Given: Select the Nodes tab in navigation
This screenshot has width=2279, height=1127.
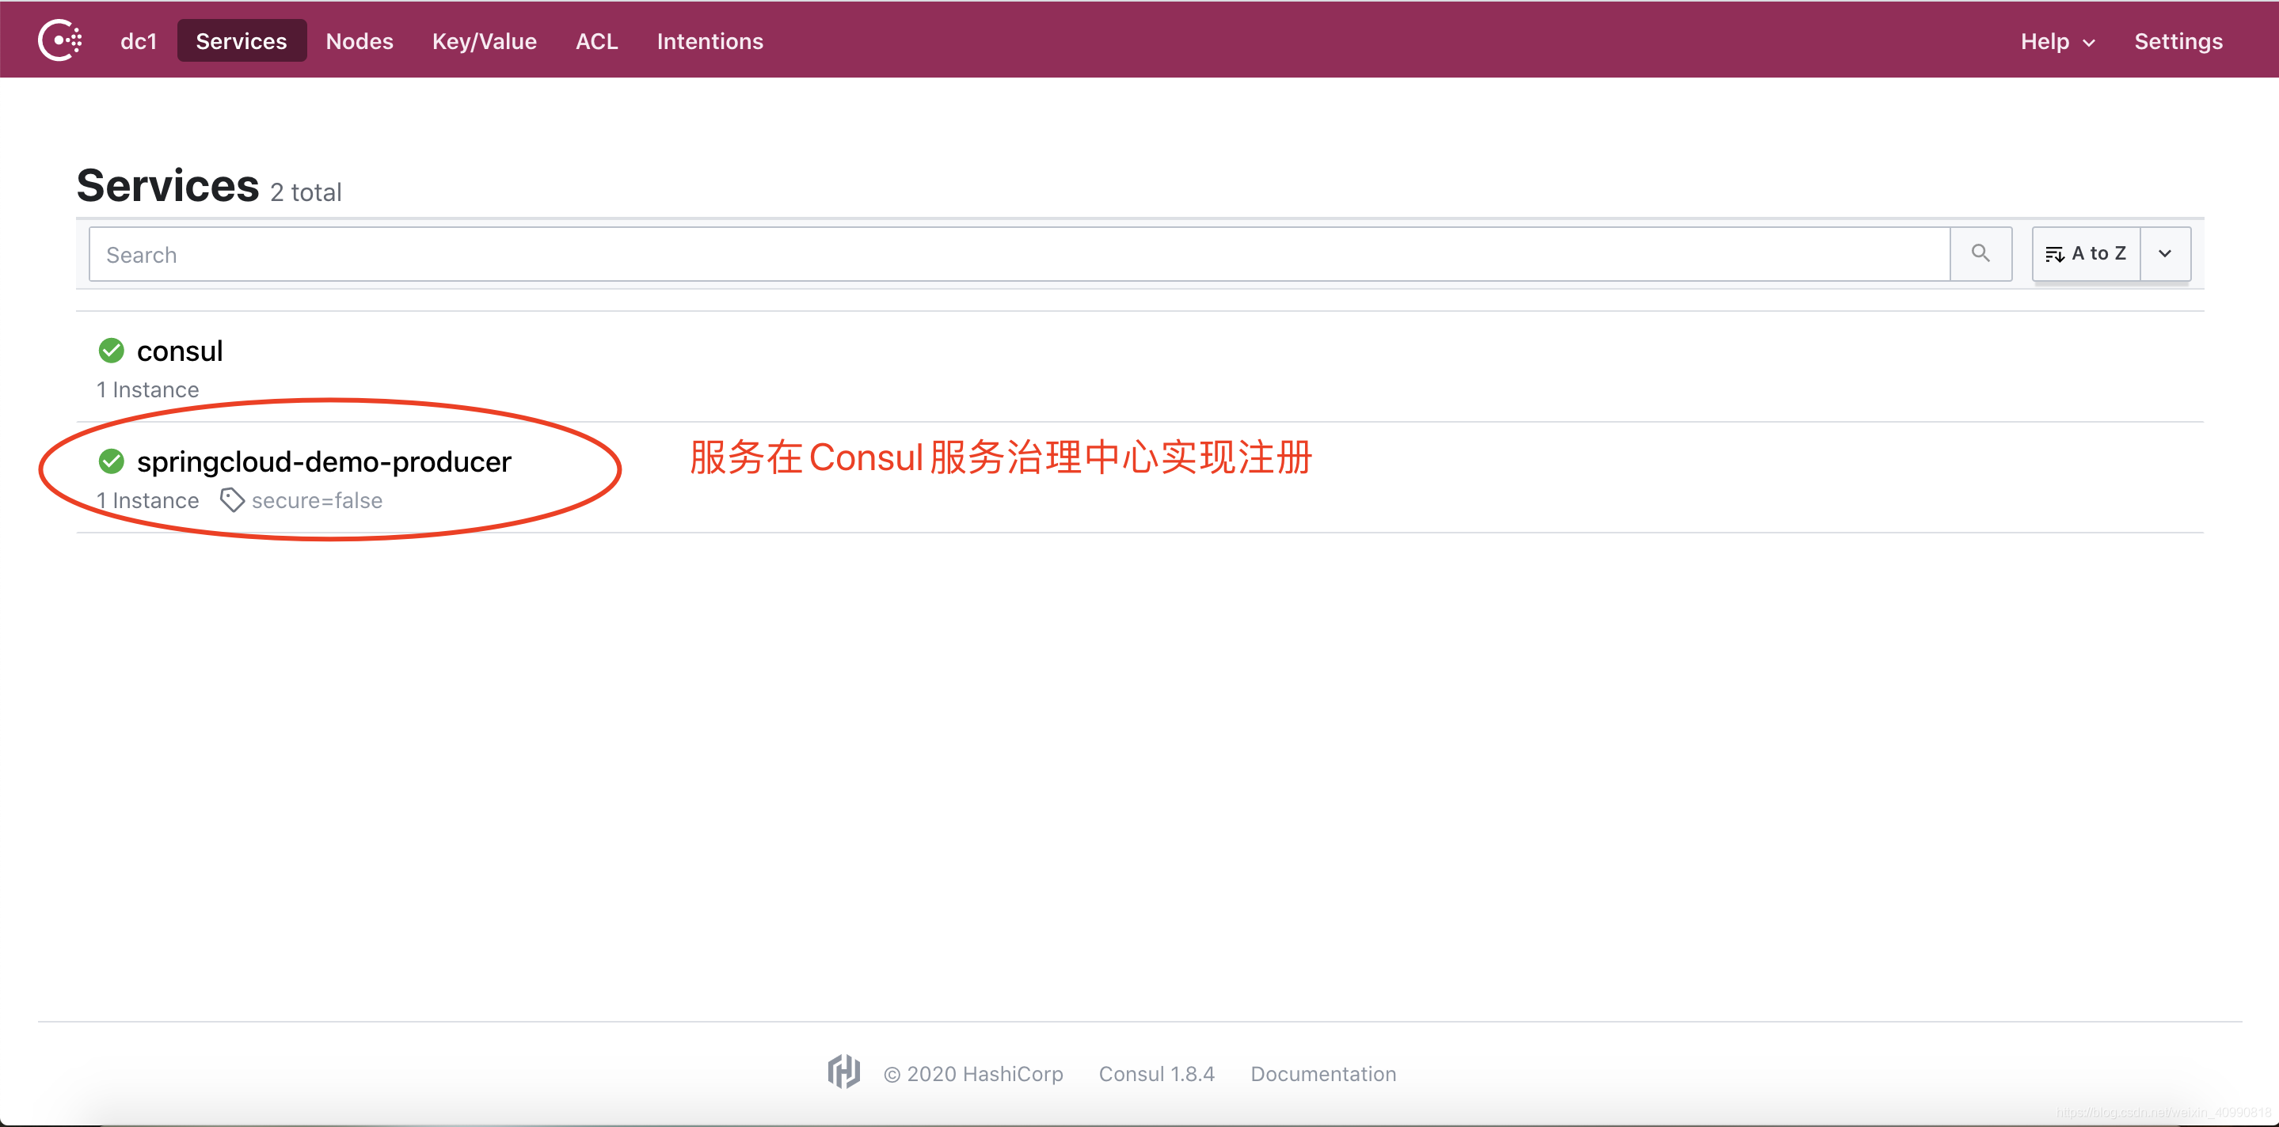Looking at the screenshot, I should point(360,40).
